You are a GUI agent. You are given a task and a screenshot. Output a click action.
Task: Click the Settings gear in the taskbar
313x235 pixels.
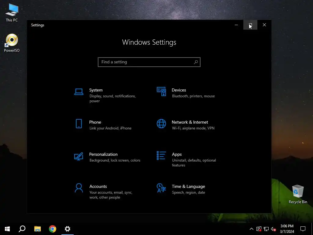[x=68, y=229]
